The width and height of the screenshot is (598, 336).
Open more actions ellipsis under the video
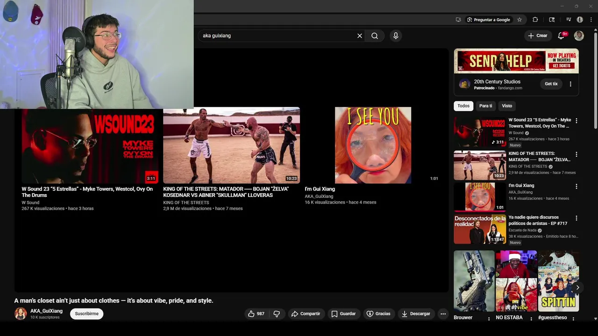pyautogui.click(x=443, y=314)
